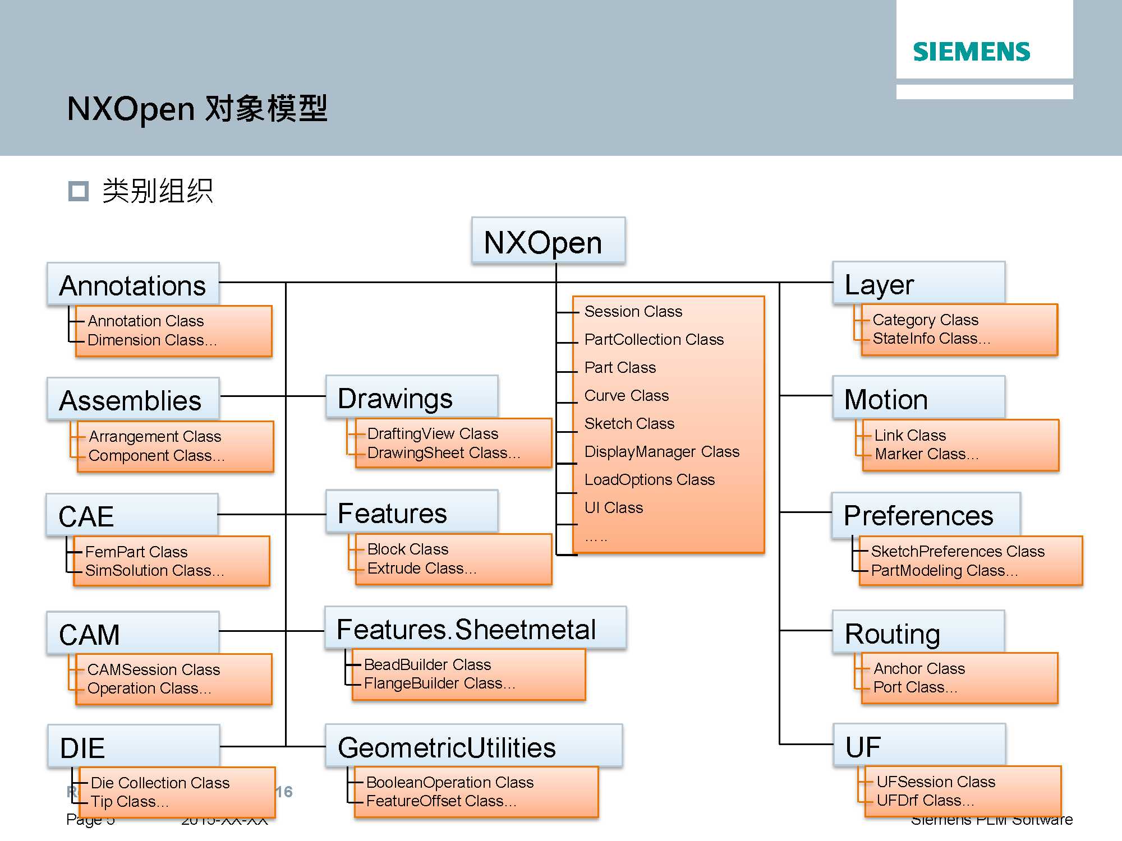Select 'Session Class' entry
The image size is (1122, 841).
tap(633, 311)
